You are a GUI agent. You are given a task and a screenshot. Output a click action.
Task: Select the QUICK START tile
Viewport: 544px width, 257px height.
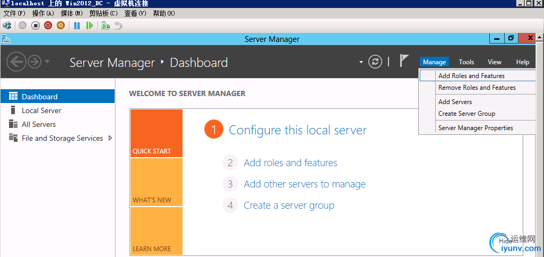coord(157,133)
